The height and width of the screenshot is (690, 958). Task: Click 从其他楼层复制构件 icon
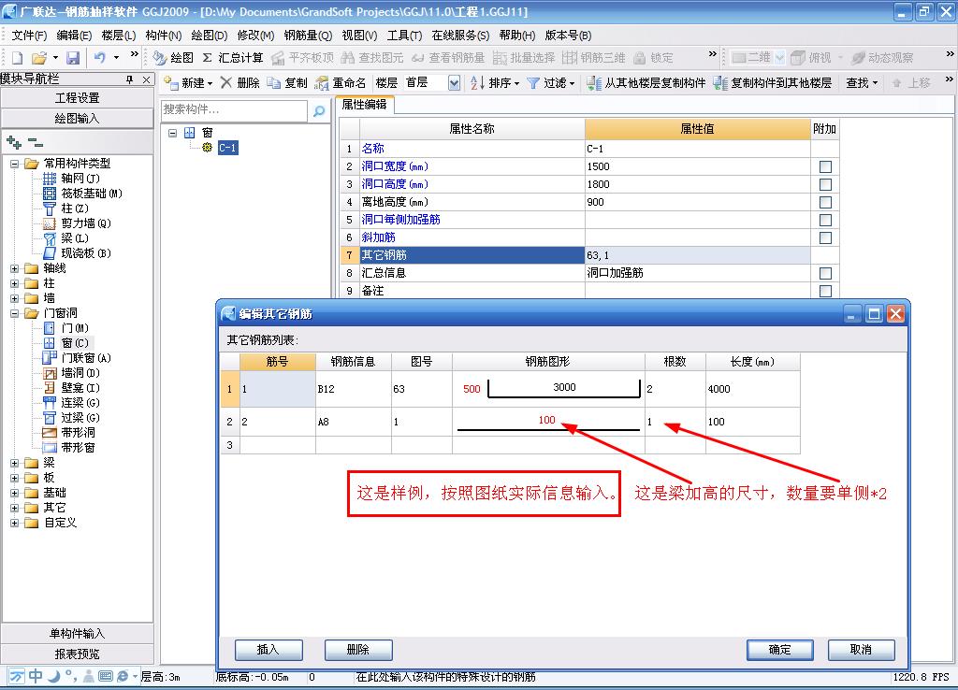tap(593, 82)
